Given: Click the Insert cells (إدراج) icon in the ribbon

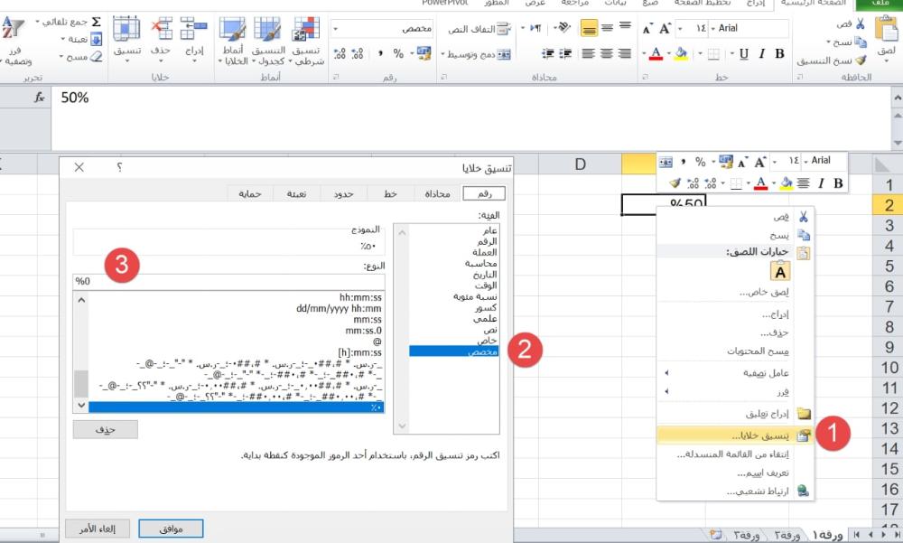Looking at the screenshot, I should (194, 28).
